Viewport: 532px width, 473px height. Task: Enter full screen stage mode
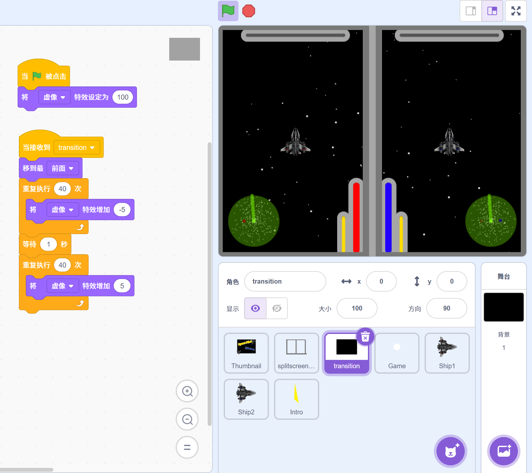click(x=516, y=11)
